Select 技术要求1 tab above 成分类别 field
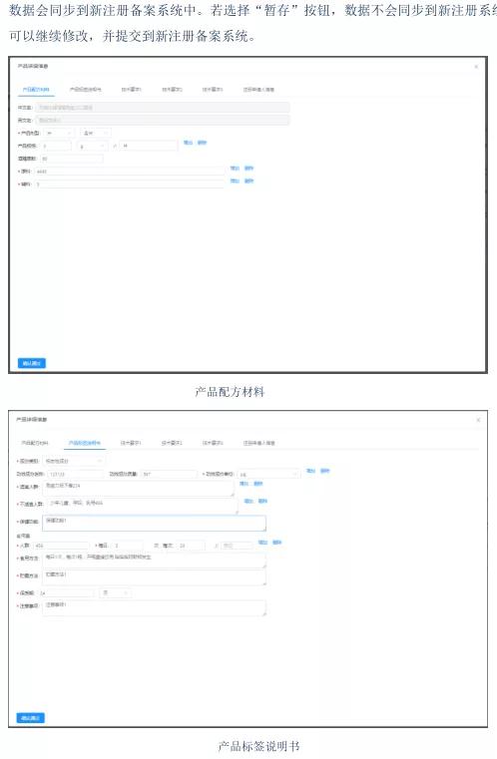 131,443
